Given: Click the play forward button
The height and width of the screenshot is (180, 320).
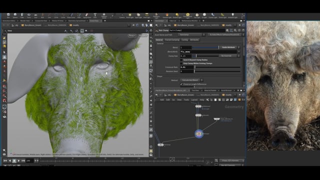Looking at the screenshot, I should (18, 161).
